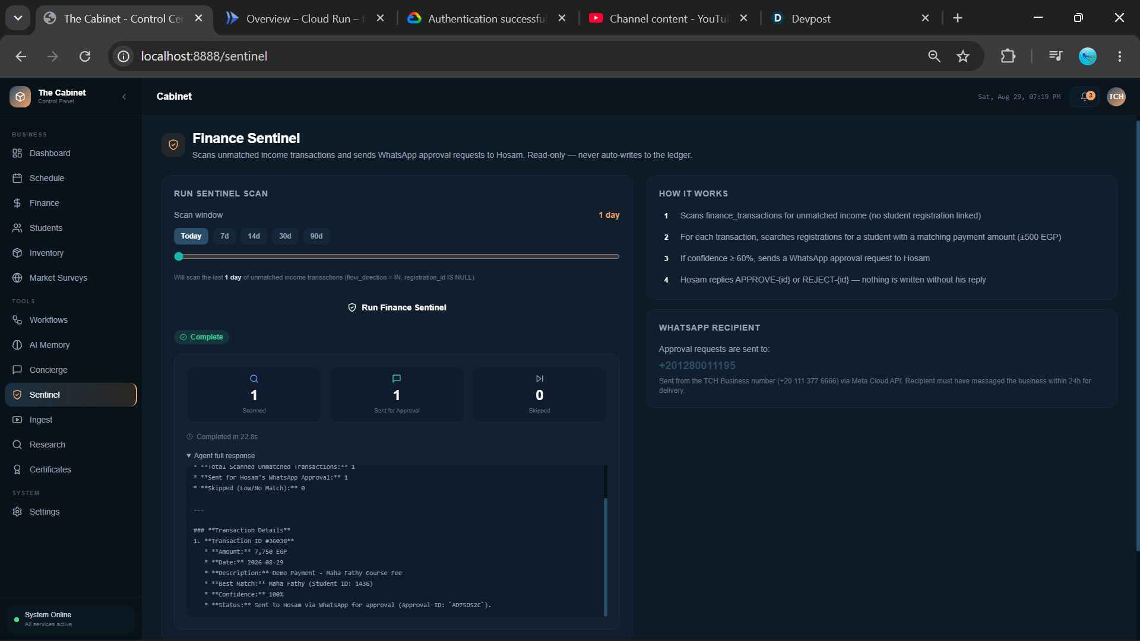Click the 'Completed in 22.8s' text

point(227,437)
